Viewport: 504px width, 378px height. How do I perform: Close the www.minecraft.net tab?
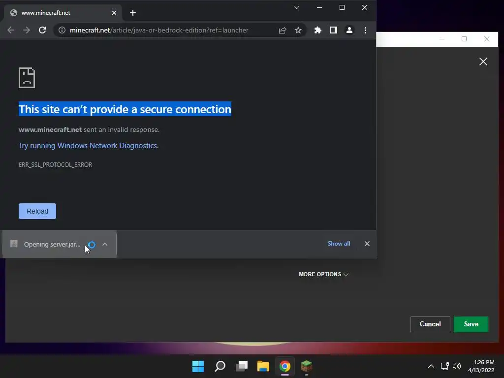(114, 13)
